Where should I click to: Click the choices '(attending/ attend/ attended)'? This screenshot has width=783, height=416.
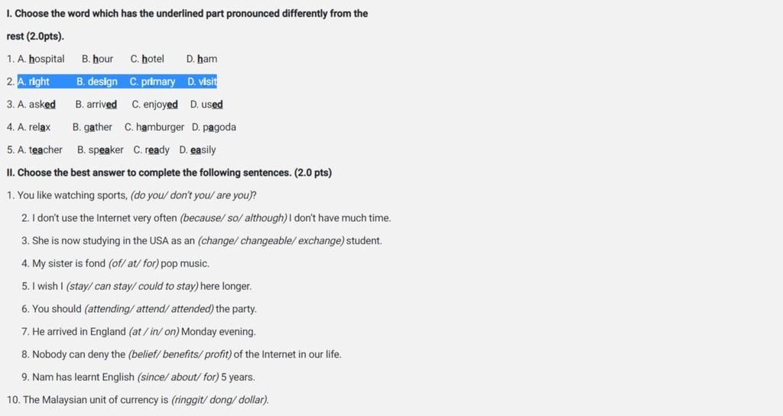(x=149, y=309)
